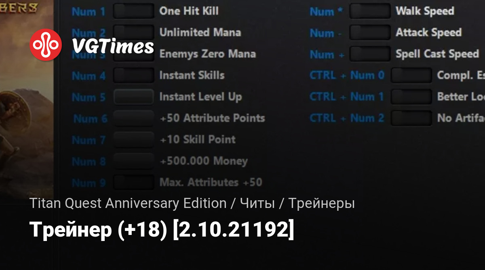Toggle the One Hit Kill switch
The image size is (485, 270).
[134, 11]
